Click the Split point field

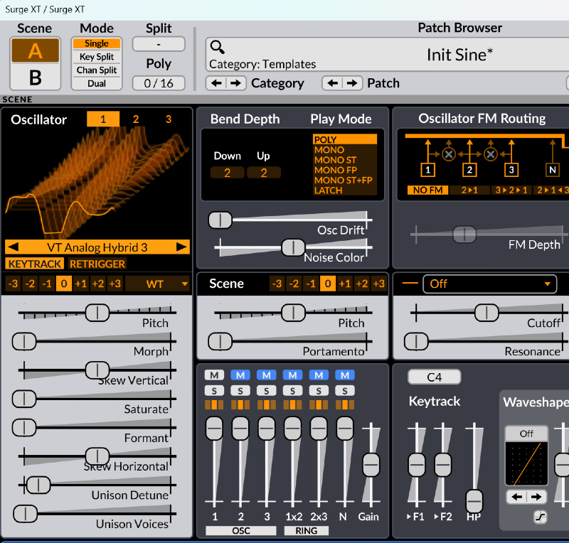point(159,44)
